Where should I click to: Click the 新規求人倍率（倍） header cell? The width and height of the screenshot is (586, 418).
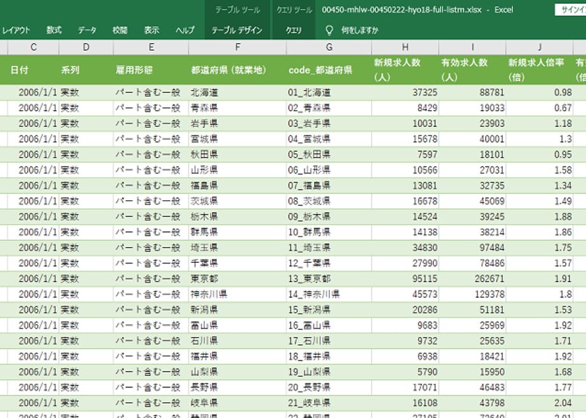point(540,70)
